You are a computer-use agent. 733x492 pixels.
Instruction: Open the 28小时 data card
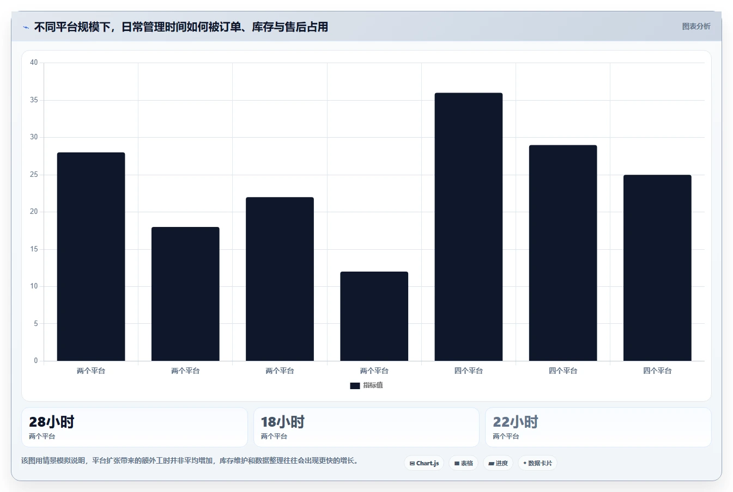[135, 427]
